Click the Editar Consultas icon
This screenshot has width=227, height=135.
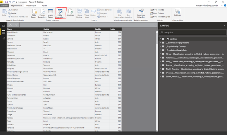click(x=60, y=11)
